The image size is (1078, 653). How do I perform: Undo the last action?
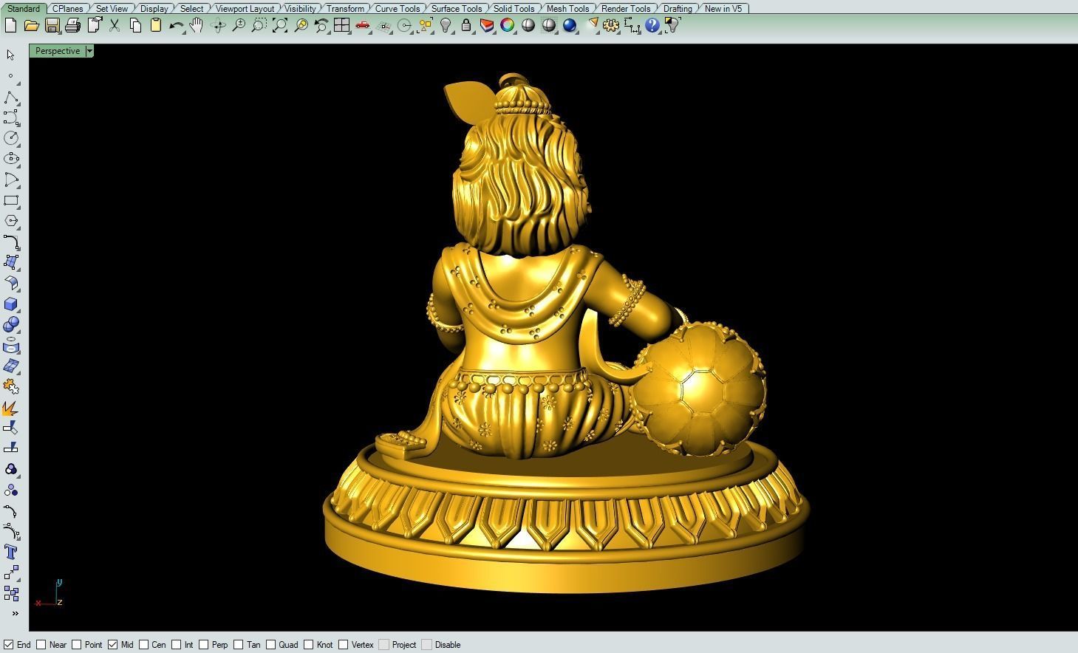click(176, 26)
